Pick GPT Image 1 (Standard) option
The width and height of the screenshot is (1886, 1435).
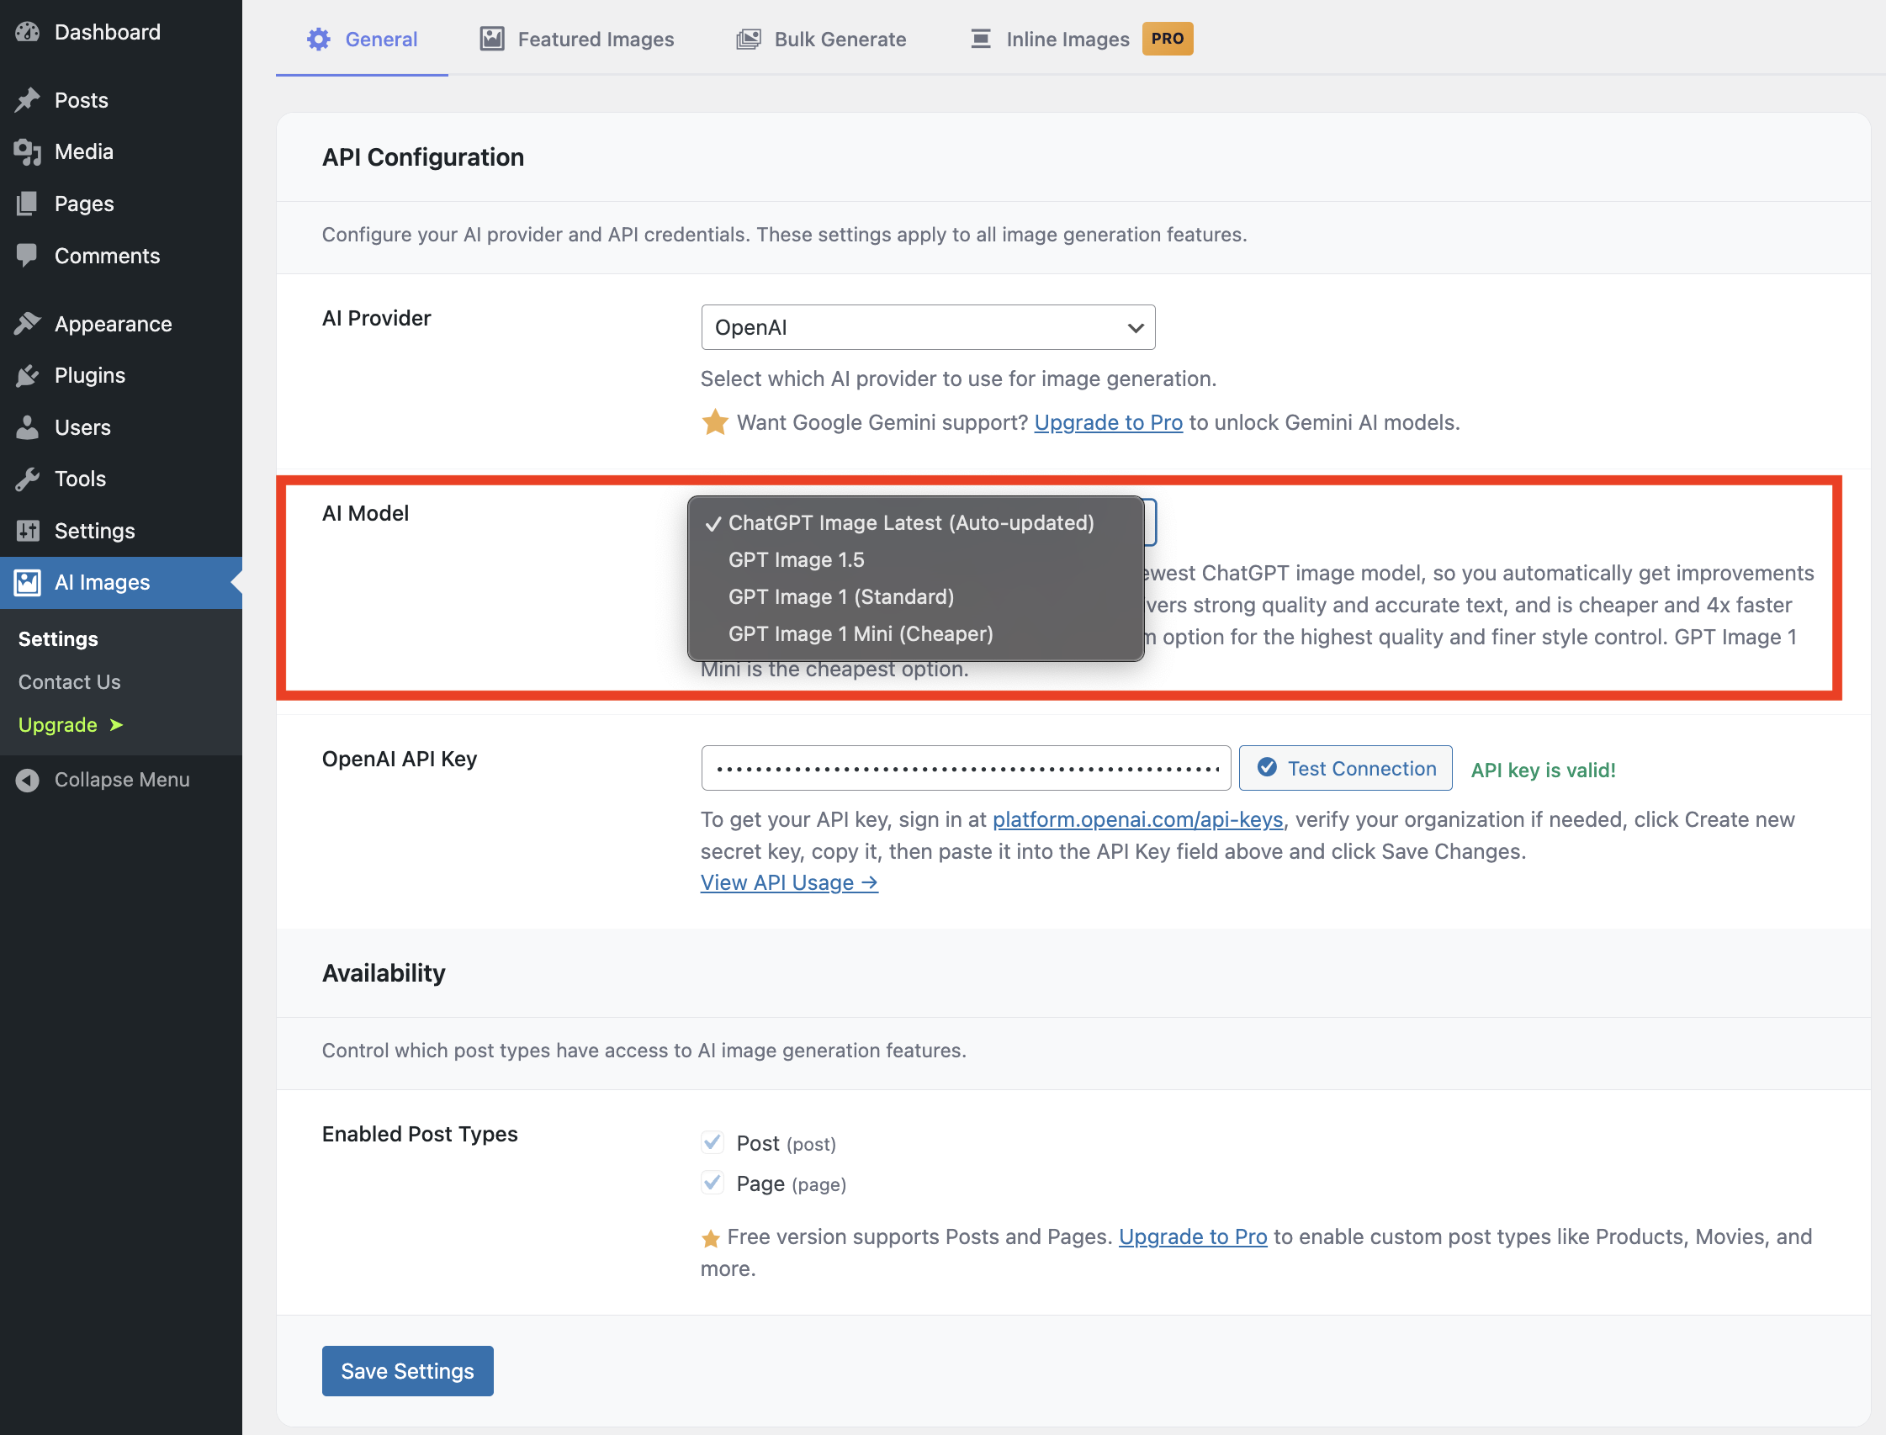[840, 597]
